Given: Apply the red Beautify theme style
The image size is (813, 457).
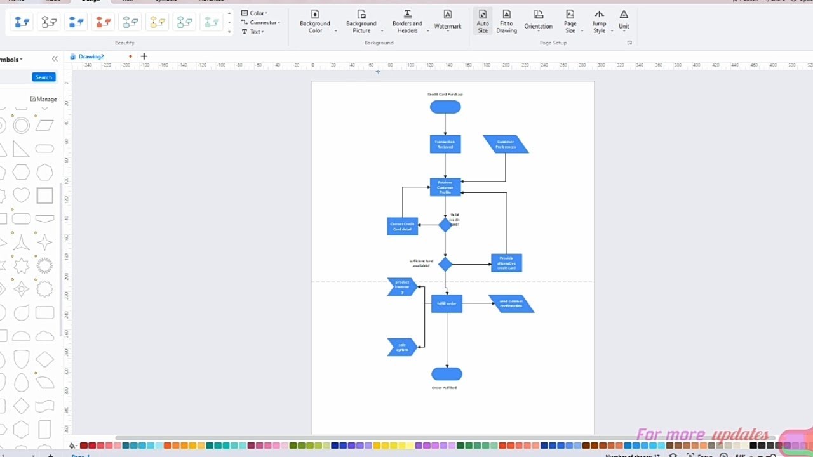Looking at the screenshot, I should [103, 22].
